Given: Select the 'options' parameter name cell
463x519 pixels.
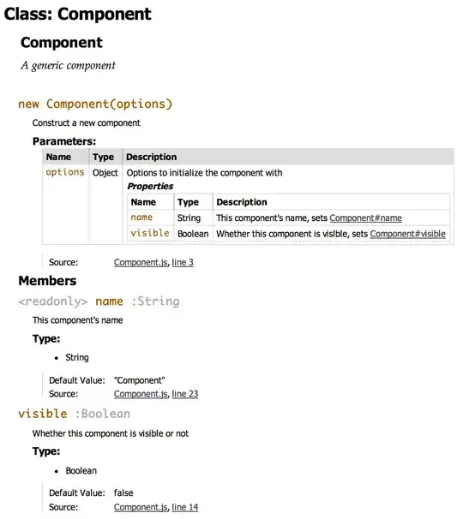Looking at the screenshot, I should [x=65, y=172].
